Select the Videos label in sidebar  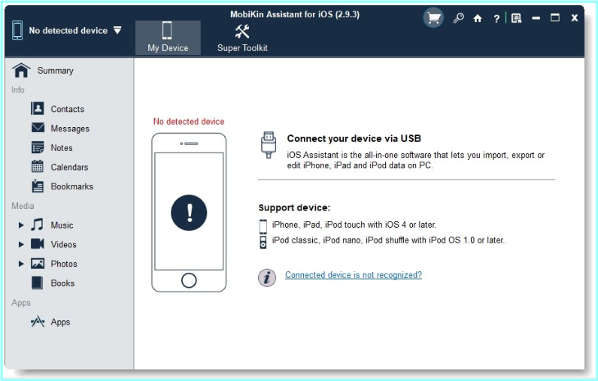[64, 244]
